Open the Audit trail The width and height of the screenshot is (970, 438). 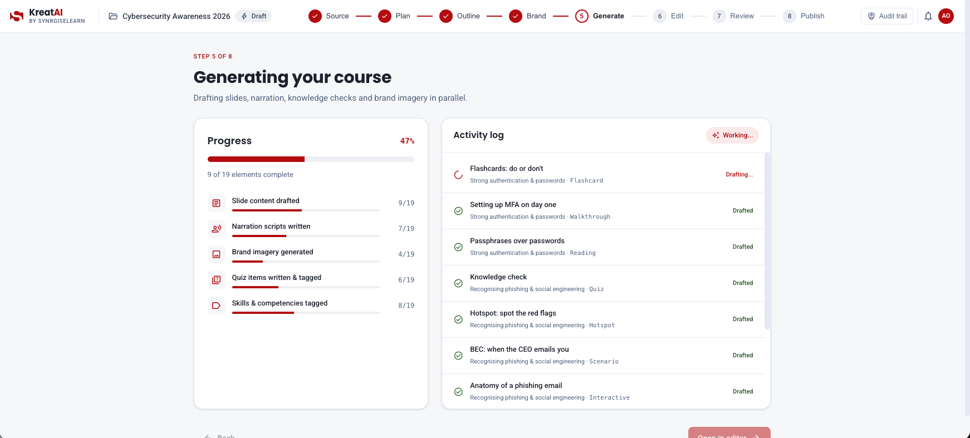(887, 16)
